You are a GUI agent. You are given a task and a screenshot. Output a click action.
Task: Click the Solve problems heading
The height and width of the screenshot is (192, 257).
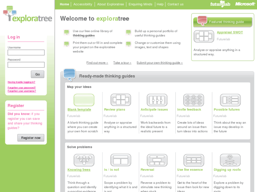[80, 147]
